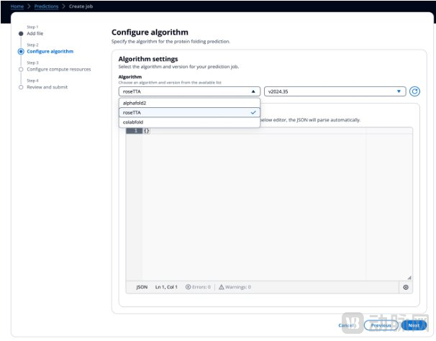Open the editor settings gear icon
The height and width of the screenshot is (341, 436).
406,287
